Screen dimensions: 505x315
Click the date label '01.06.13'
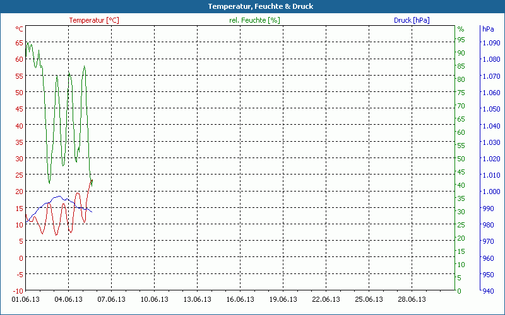tap(25, 299)
